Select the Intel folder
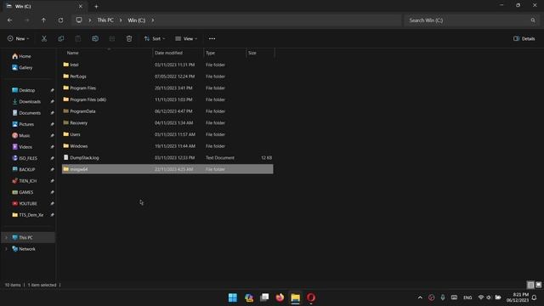 pyautogui.click(x=167, y=65)
